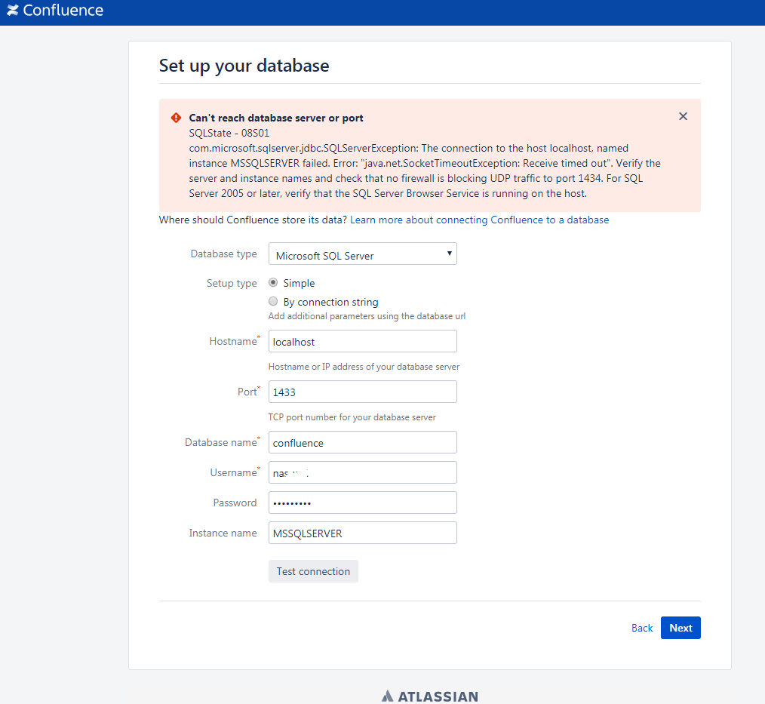Screen dimensions: 765x704
Task: Click the red error warning icon
Action: click(x=176, y=118)
